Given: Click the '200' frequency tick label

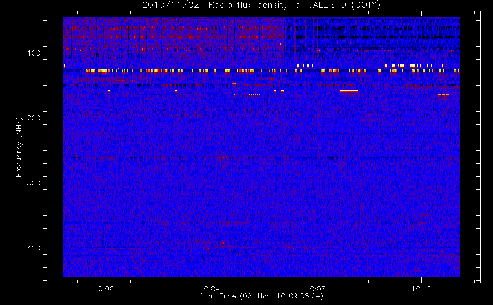Looking at the screenshot, I should pos(34,118).
